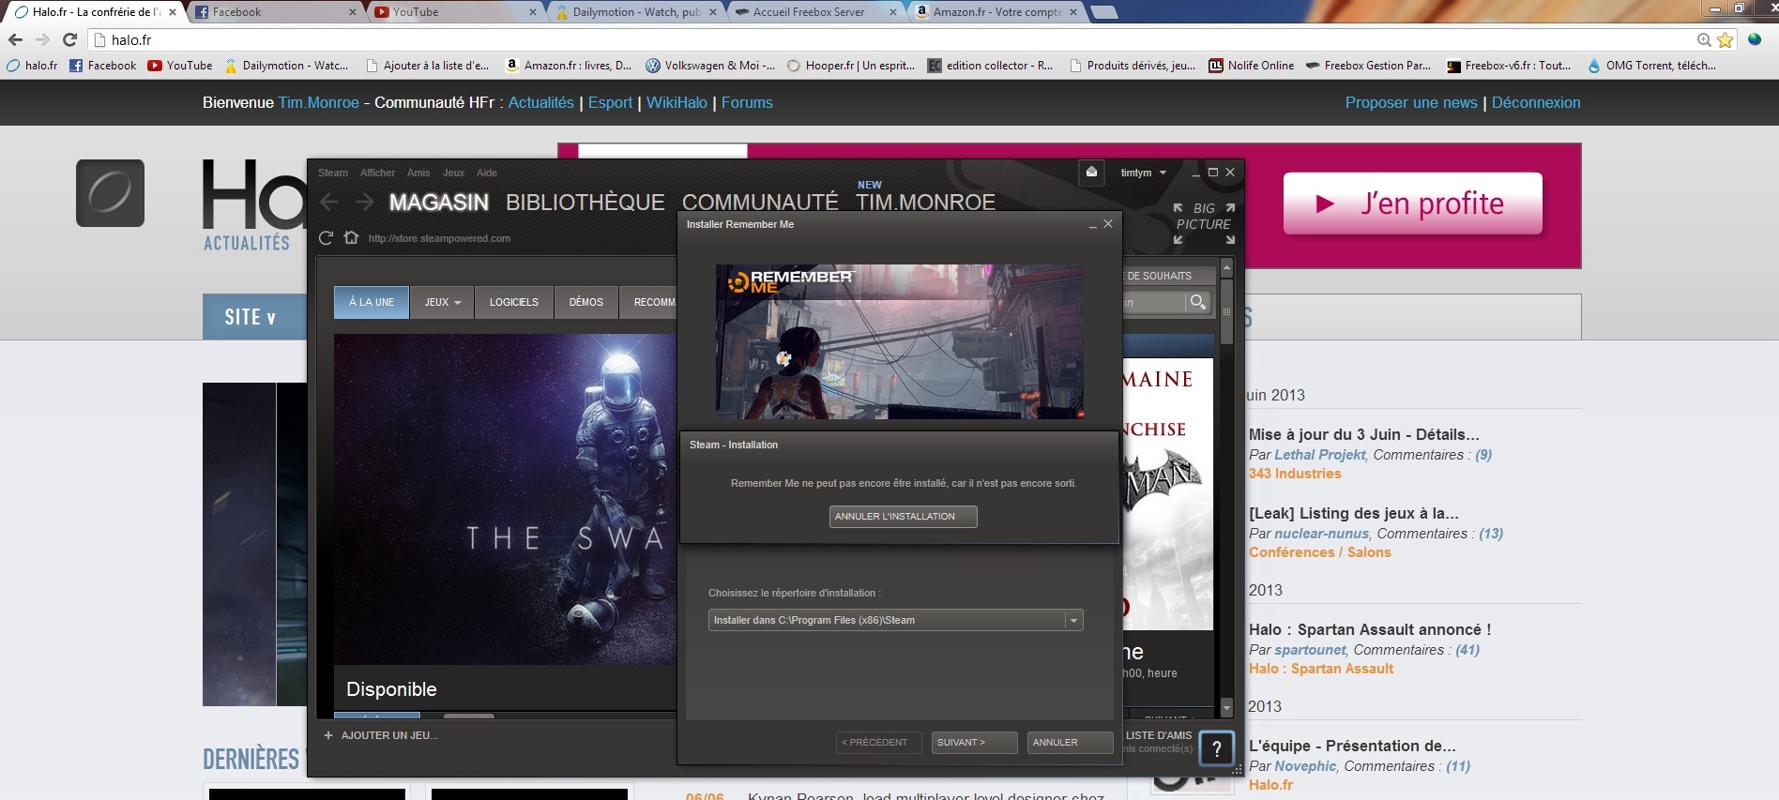Open the Afficher menu in Steam
Image resolution: width=1779 pixels, height=800 pixels.
tap(377, 173)
